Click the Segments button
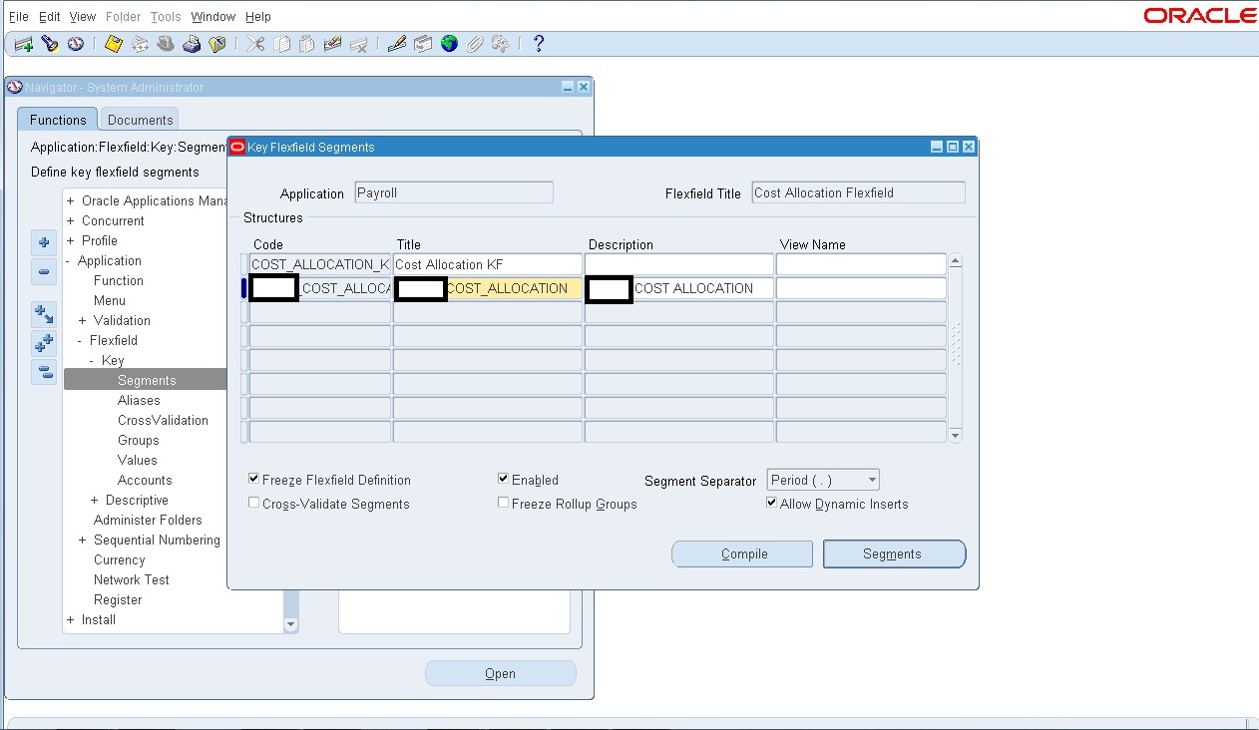Image resolution: width=1259 pixels, height=730 pixels. click(893, 553)
